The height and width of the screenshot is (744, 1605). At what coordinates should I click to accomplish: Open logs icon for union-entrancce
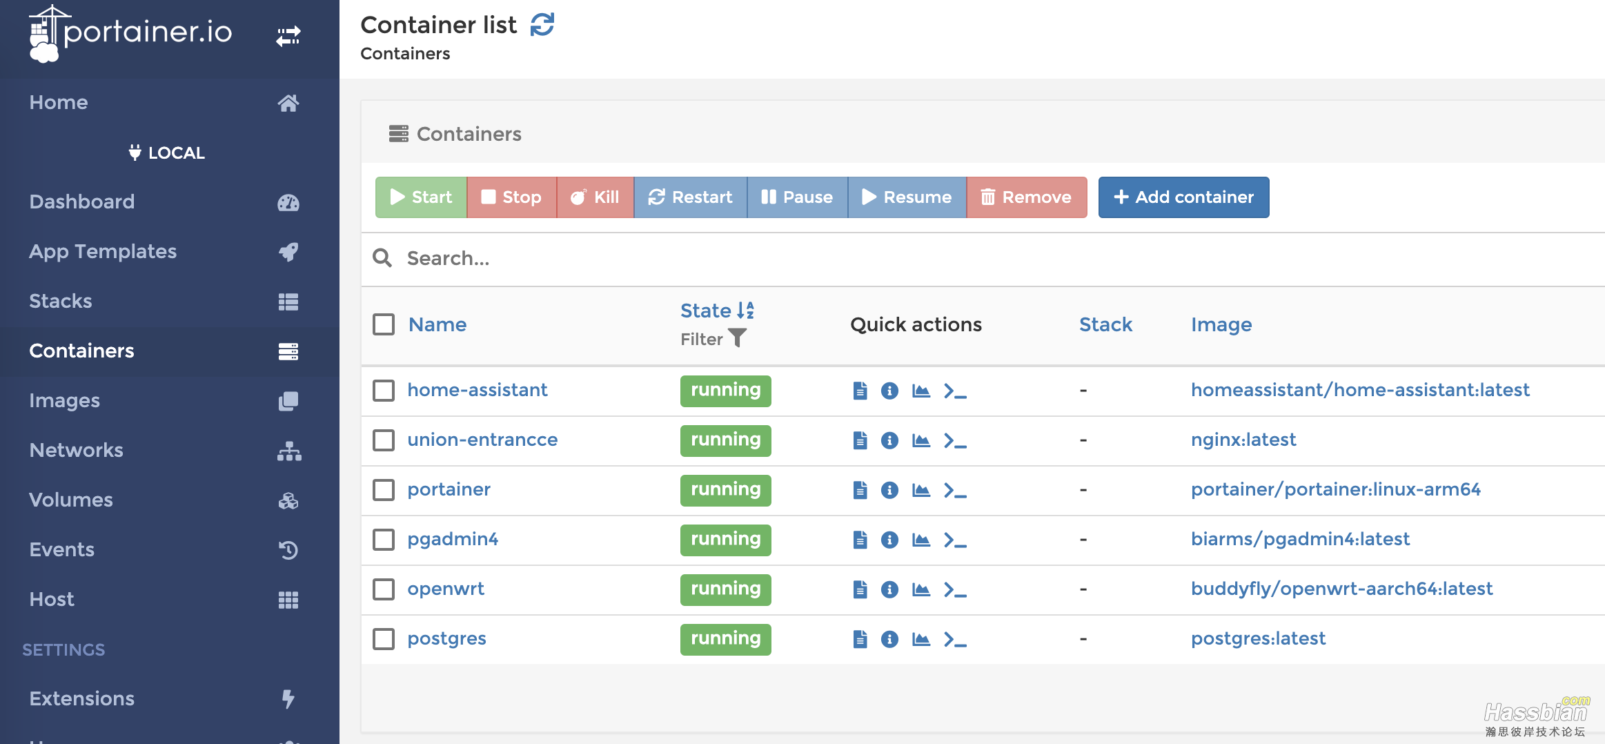click(x=860, y=440)
